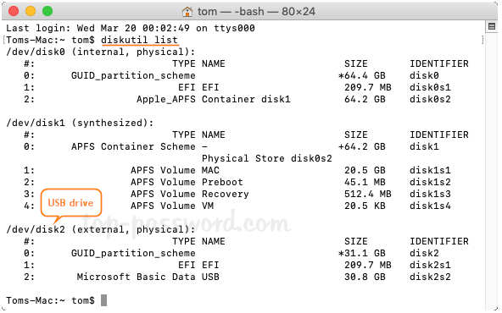Click the '/dev/disk0 (internal, physical)' header
The height and width of the screenshot is (313, 502).
[101, 52]
